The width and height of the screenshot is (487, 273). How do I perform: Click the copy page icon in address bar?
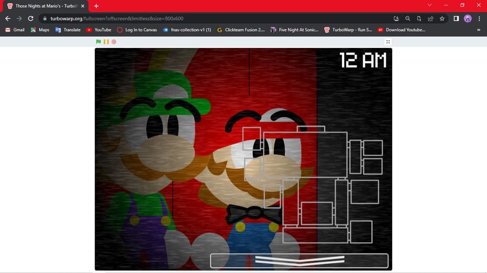click(419, 18)
